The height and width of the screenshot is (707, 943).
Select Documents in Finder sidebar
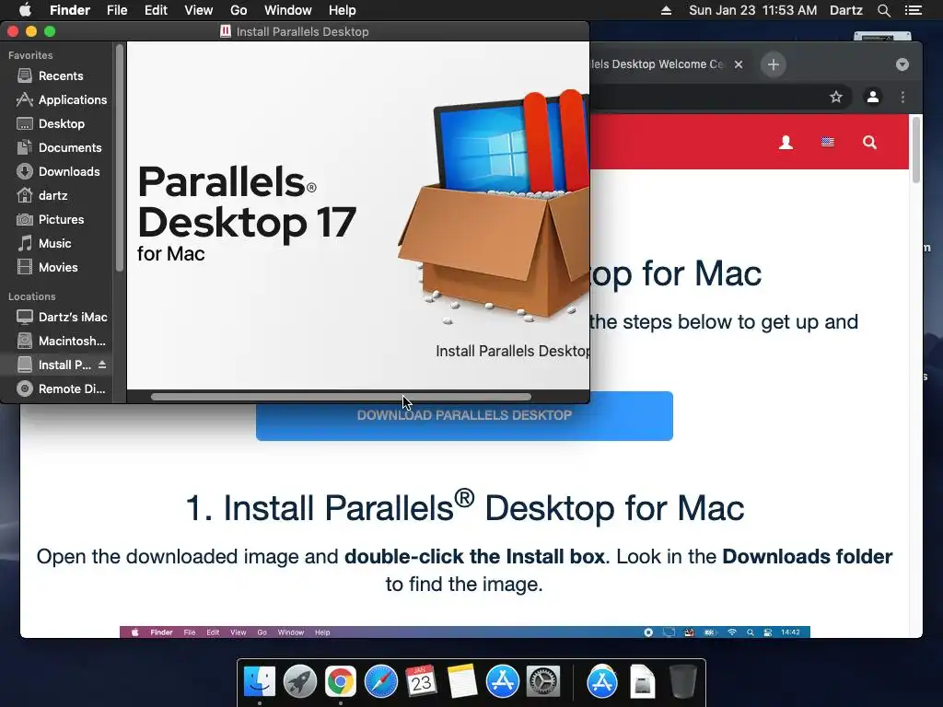pos(58,148)
